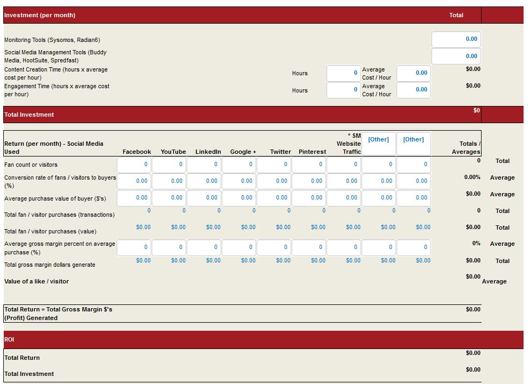530x384 pixels.
Task: Edit Pinterest average purchase value field
Action: click(309, 198)
